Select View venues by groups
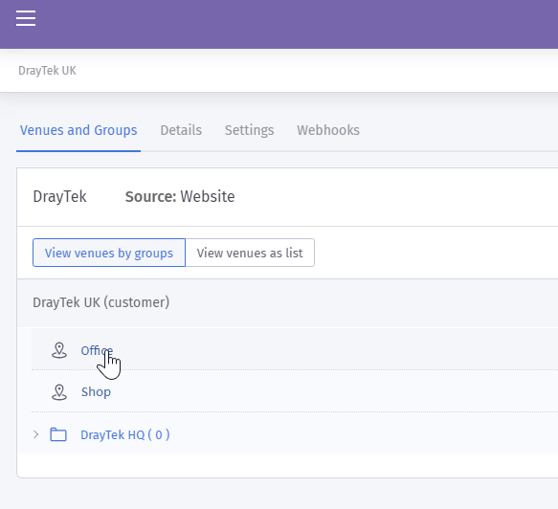 [x=109, y=253]
